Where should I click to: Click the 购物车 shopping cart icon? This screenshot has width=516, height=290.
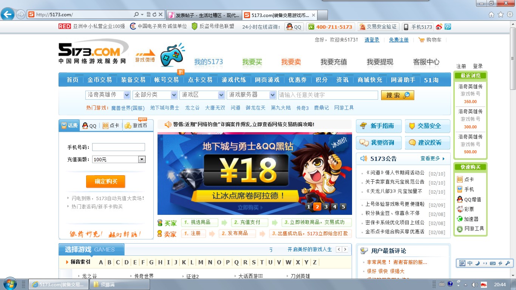[422, 40]
